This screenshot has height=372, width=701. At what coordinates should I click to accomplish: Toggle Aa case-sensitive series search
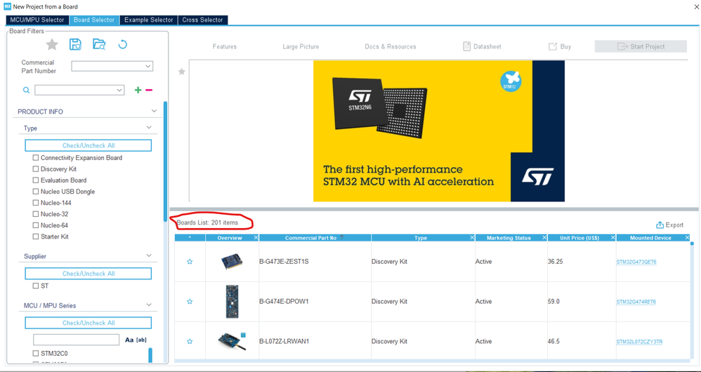point(129,340)
